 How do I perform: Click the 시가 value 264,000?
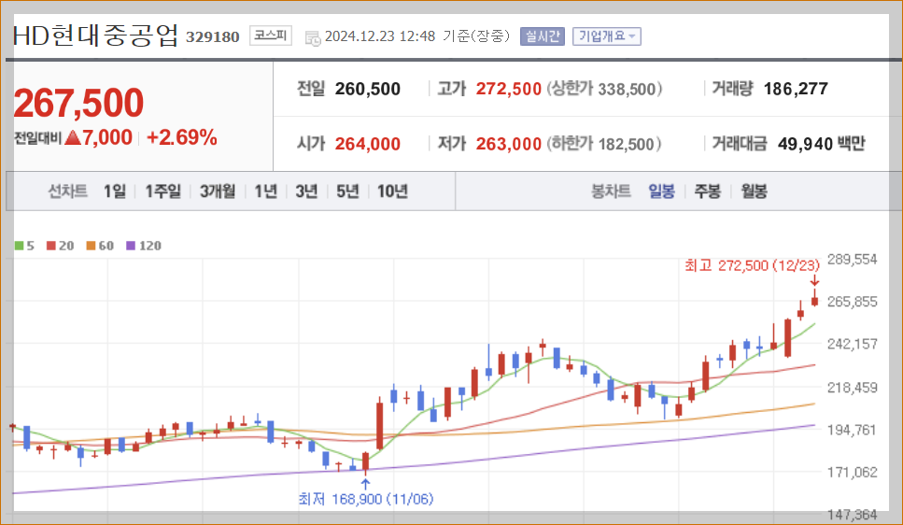click(367, 144)
